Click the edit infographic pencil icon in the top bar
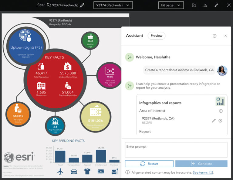 coord(216,5)
